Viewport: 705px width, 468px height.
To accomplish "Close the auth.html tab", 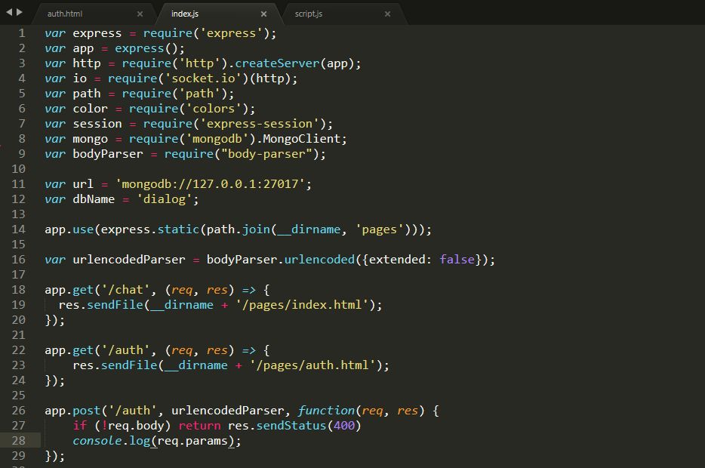I will click(140, 14).
